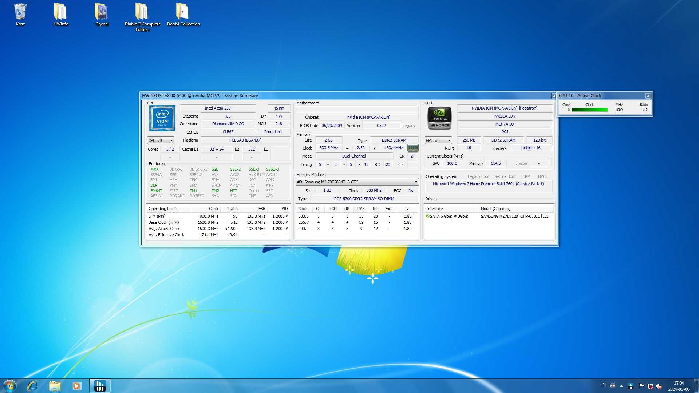Click the DDR2-SDRAM memory type field
Viewport: 699px width, 393px height.
pyautogui.click(x=394, y=140)
